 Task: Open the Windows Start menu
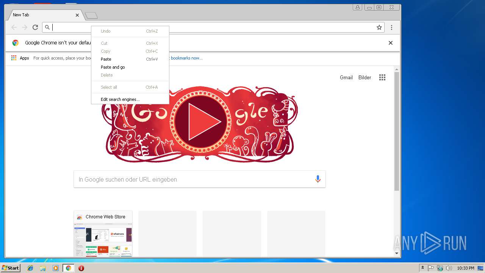[10, 268]
